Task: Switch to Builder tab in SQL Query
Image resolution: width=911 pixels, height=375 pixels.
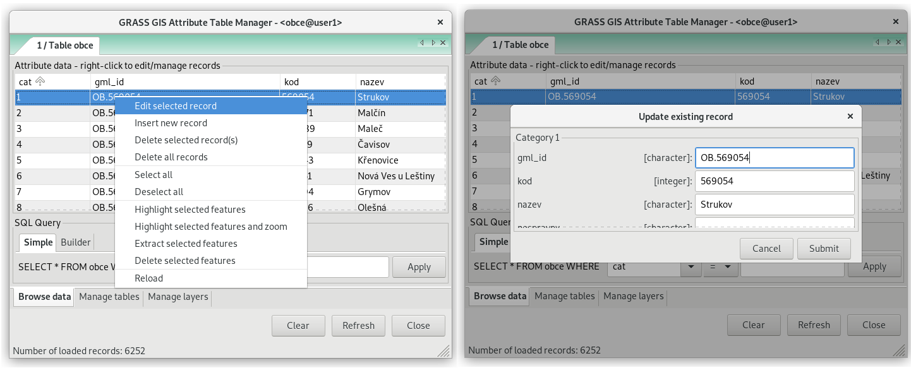Action: tap(76, 242)
